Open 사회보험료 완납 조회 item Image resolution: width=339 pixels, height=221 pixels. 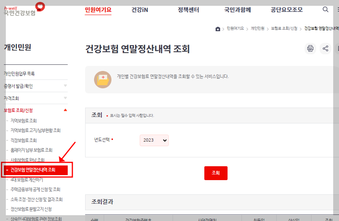(x=27, y=160)
